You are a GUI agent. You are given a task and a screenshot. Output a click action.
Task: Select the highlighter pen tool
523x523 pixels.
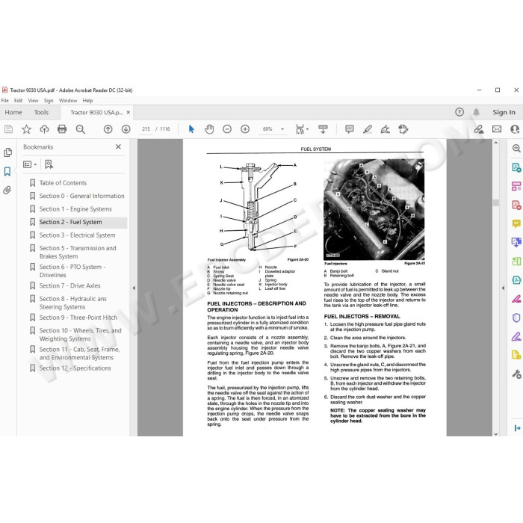(x=368, y=129)
